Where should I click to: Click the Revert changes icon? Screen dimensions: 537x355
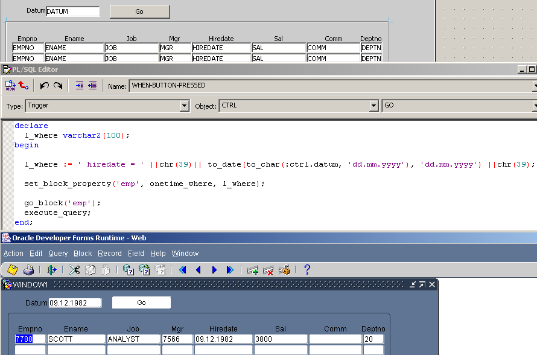point(24,86)
